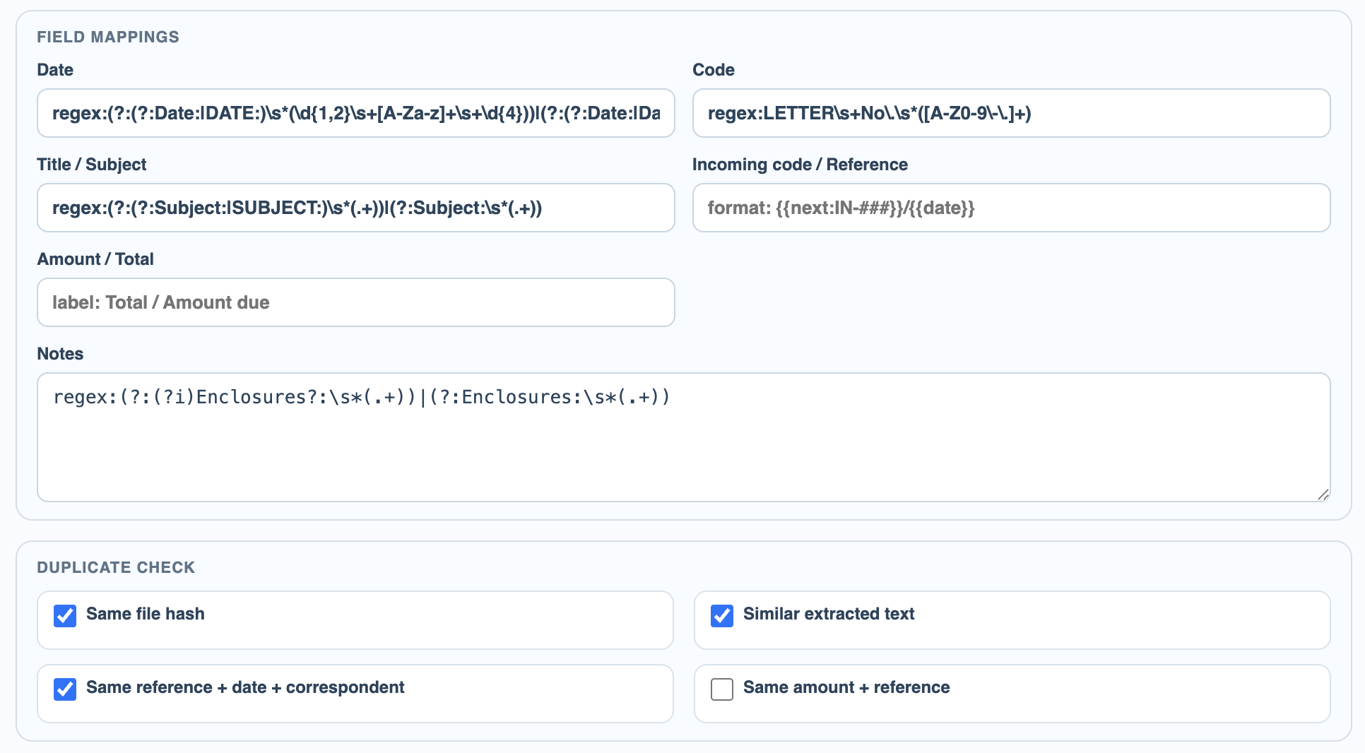The image size is (1365, 753).
Task: Click the Notes textarea resize handle
Action: [x=1323, y=494]
